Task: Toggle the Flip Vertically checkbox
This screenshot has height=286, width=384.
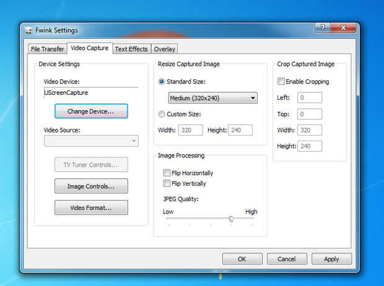Action: coord(167,183)
